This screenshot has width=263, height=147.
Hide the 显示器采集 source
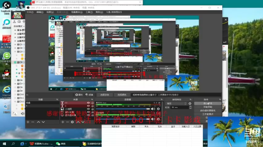(88, 115)
